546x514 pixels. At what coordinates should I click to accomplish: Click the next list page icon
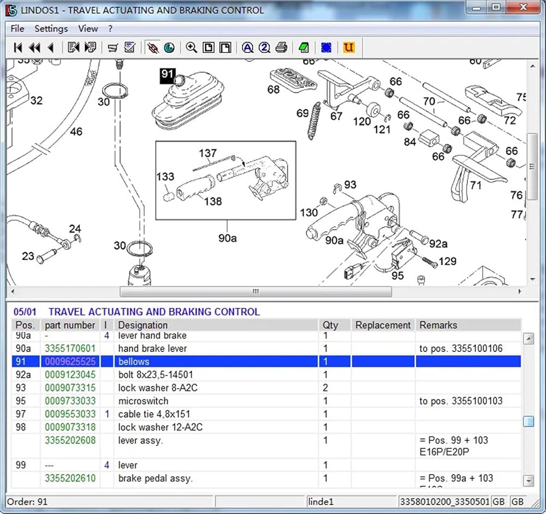pos(90,48)
